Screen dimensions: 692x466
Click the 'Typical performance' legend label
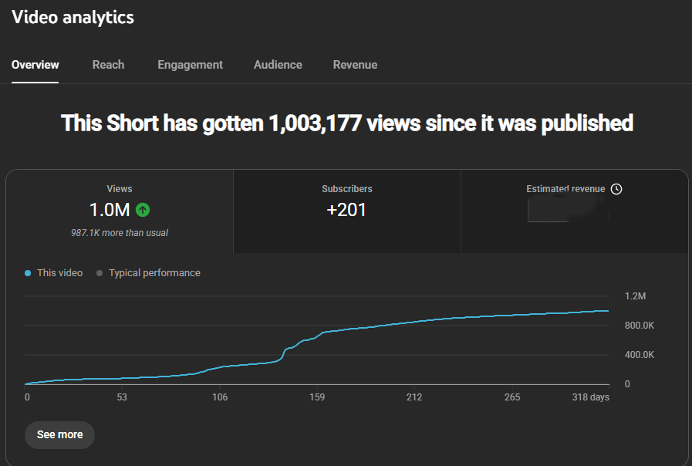coord(154,272)
